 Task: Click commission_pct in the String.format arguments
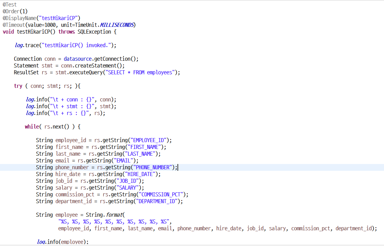point(311,228)
